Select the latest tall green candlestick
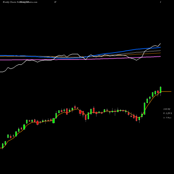Image resolution: width=174 pixels, height=174 pixels. [x=161, y=90]
